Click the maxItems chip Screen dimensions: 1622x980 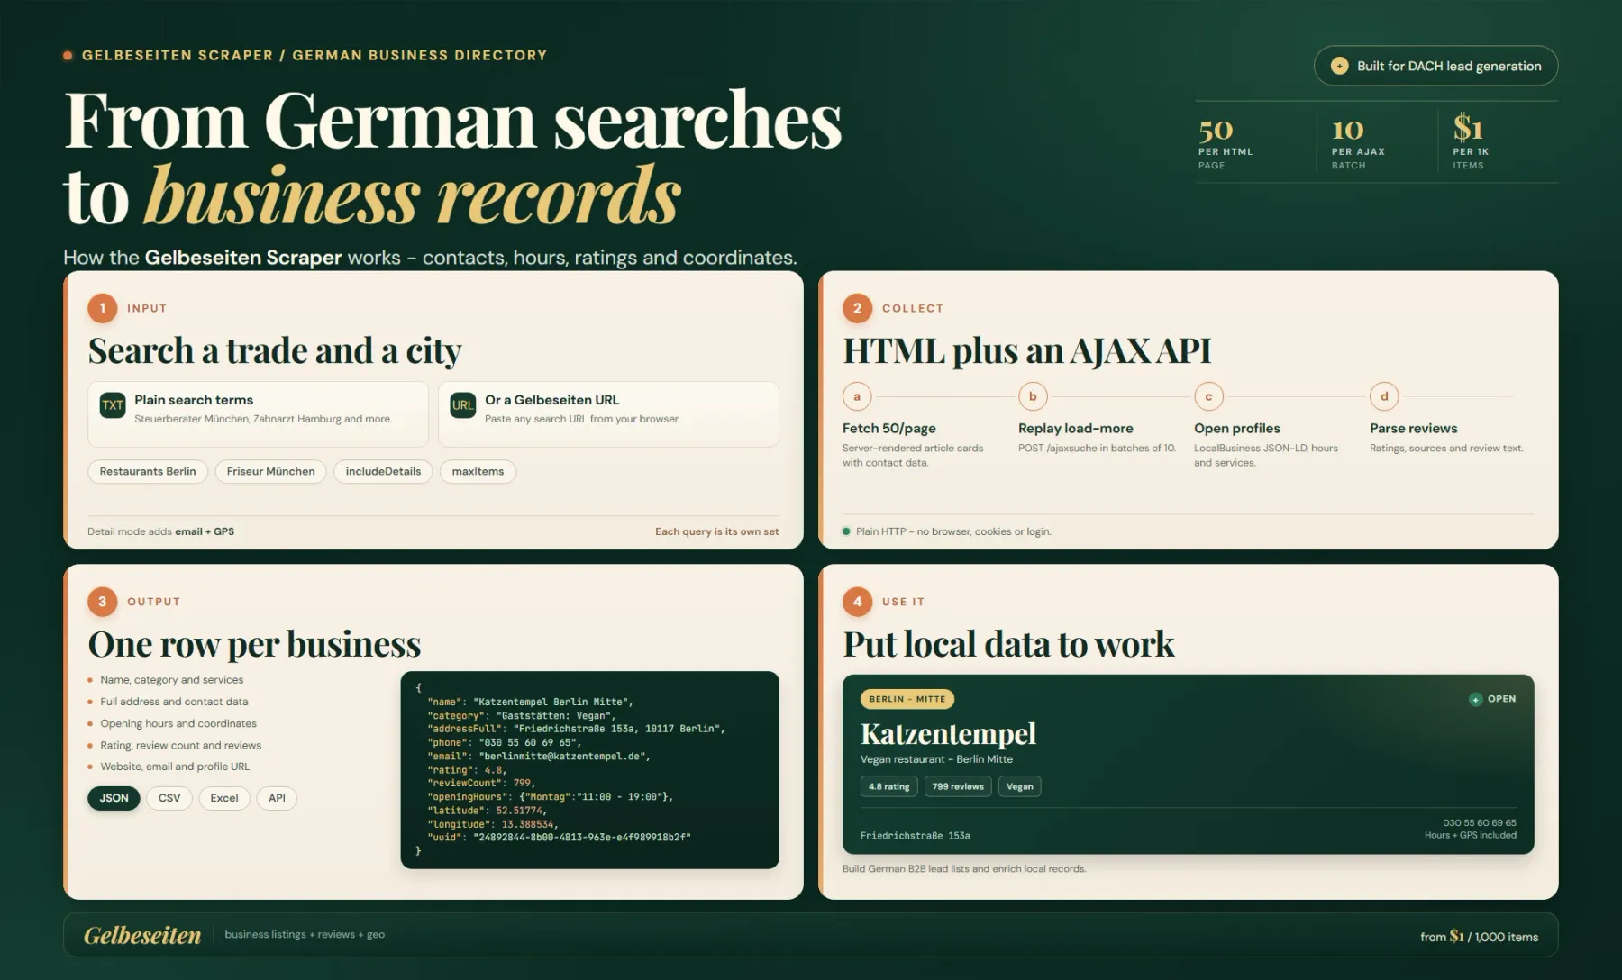(x=478, y=471)
